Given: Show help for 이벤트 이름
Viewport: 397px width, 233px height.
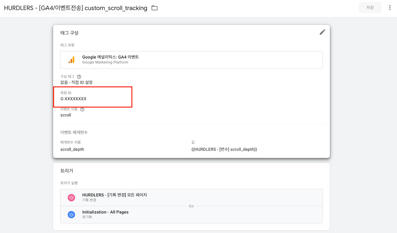Looking at the screenshot, I should tap(82, 109).
